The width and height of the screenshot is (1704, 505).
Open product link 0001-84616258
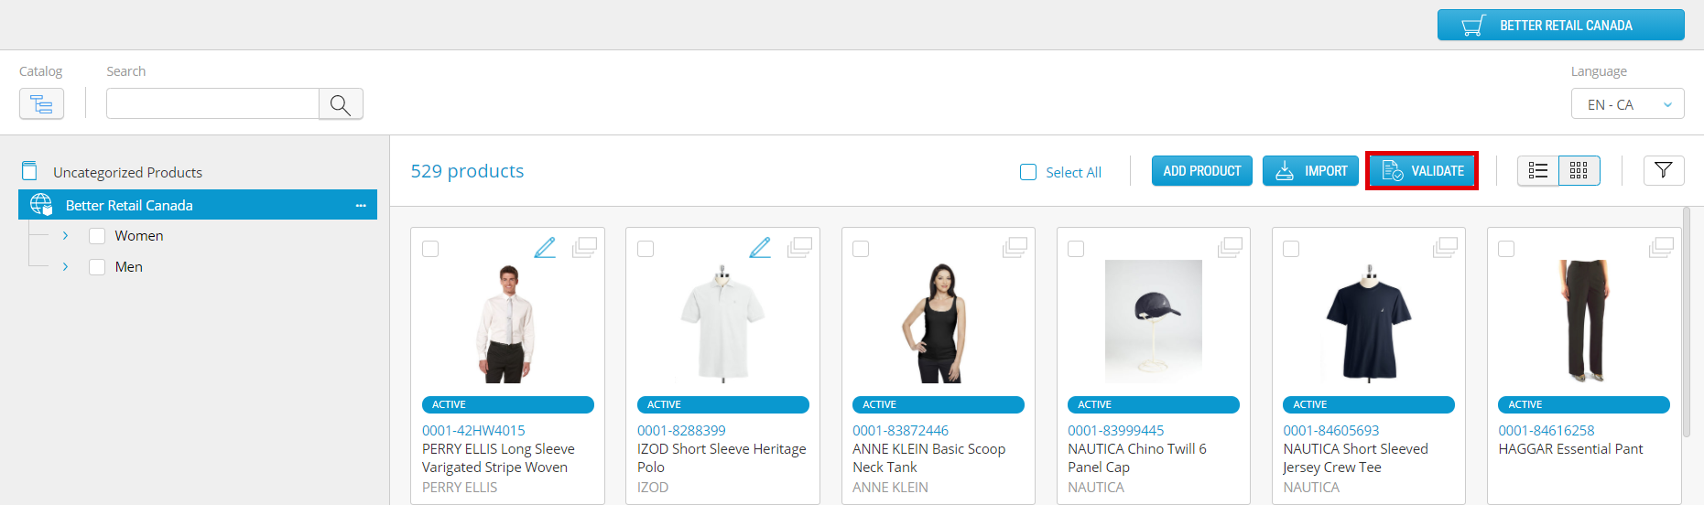[x=1546, y=430]
